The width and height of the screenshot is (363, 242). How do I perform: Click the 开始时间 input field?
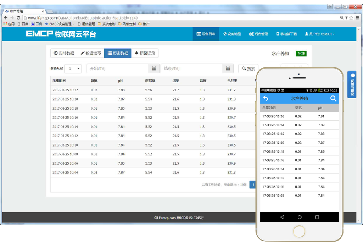point(118,68)
